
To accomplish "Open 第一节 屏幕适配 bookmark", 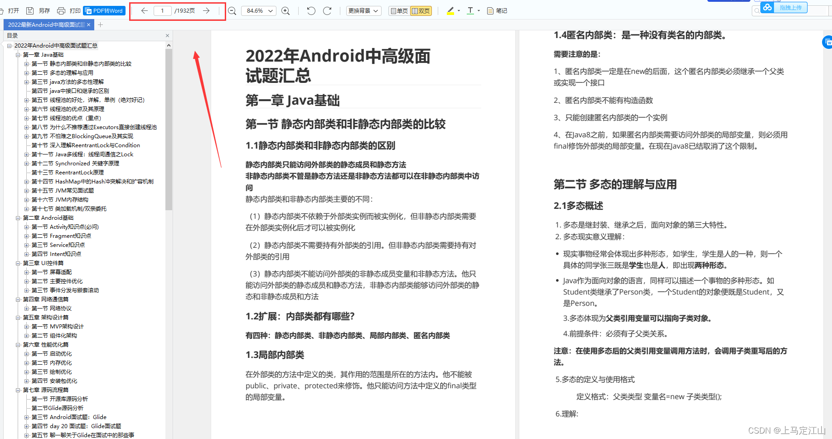I will [52, 272].
